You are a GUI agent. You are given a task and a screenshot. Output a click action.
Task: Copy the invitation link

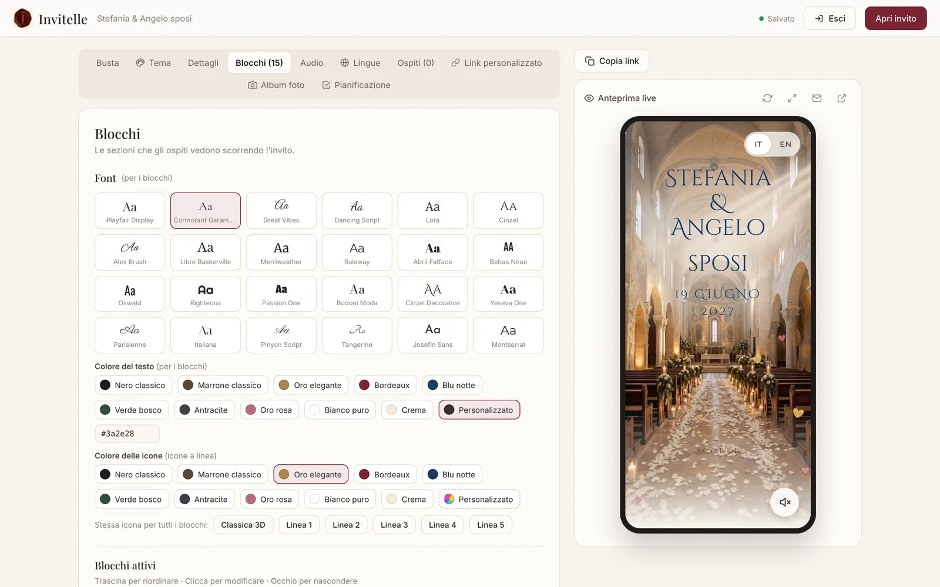coord(612,61)
